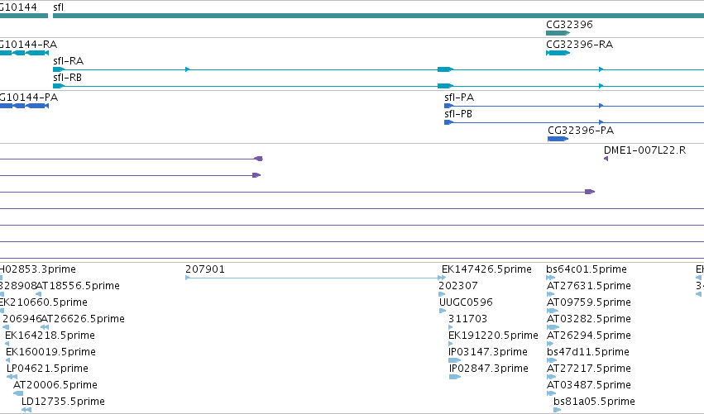Click the AT26626.5prime label
704x414 pixels.
[83, 319]
